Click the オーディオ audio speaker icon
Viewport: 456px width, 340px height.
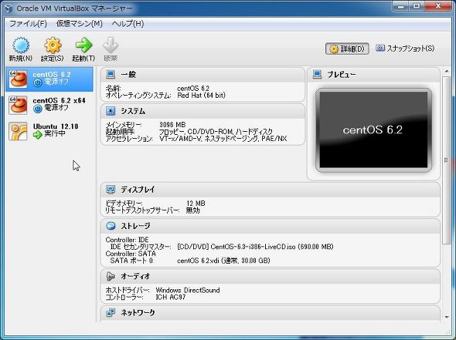[111, 276]
